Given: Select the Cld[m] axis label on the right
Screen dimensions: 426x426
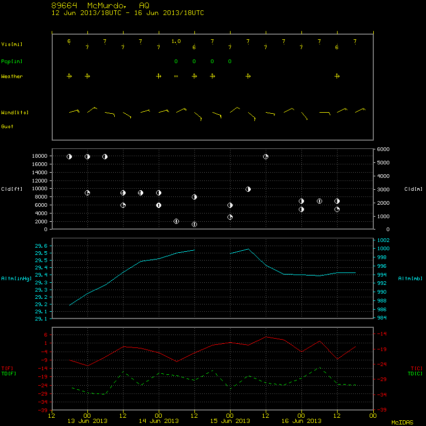Looking at the screenshot, I should coord(413,189).
